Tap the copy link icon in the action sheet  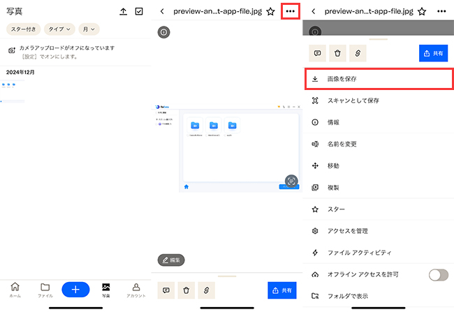358,53
